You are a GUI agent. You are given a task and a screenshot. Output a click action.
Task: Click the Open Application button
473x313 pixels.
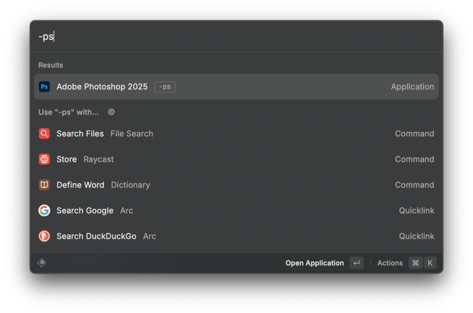(324, 263)
